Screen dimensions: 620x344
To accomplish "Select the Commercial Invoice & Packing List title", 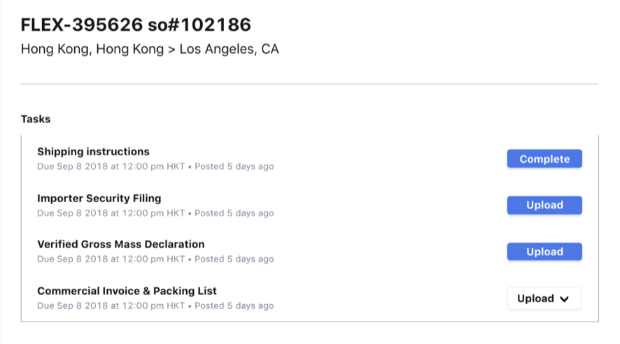I will coord(127,291).
